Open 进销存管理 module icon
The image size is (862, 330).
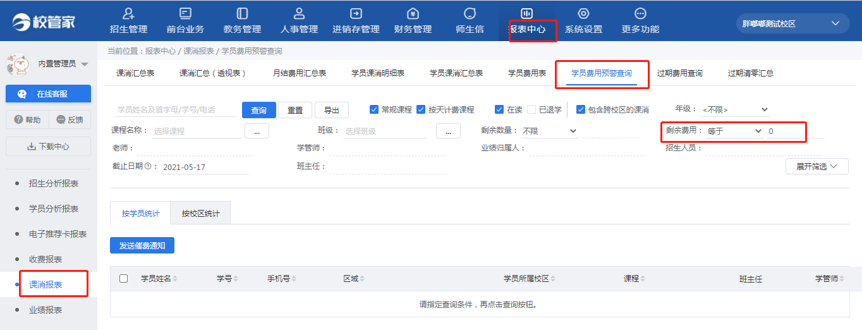tap(356, 13)
